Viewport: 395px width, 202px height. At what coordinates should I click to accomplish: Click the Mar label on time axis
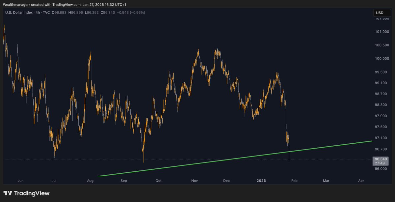[326, 181]
